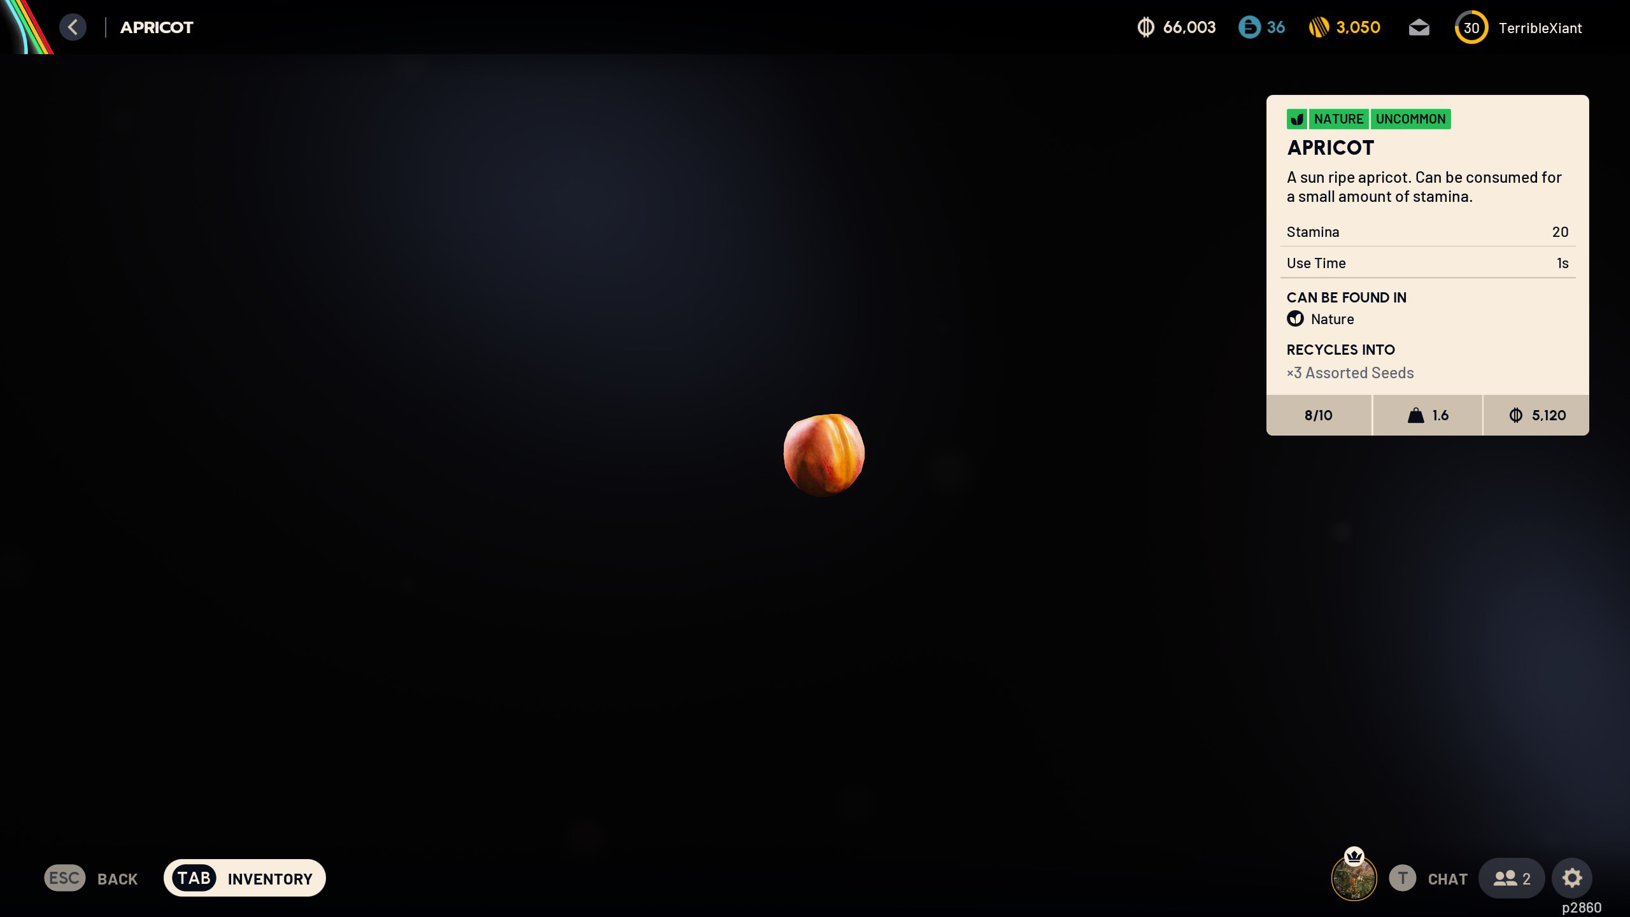Click the level 30 ring badge
The image size is (1630, 917).
(x=1471, y=28)
